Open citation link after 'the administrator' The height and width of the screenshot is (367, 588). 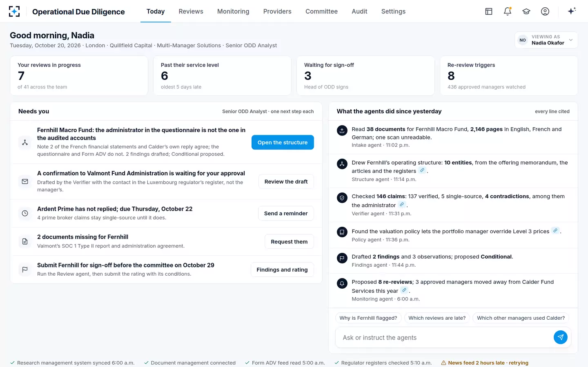402,205
